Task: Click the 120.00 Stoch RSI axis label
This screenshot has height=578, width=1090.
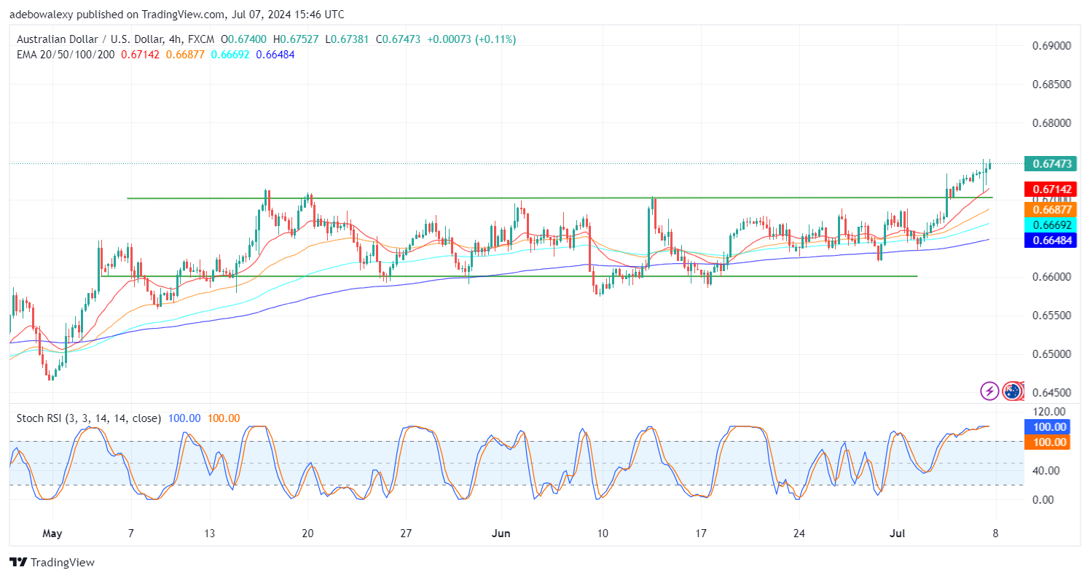Action: 1051,412
